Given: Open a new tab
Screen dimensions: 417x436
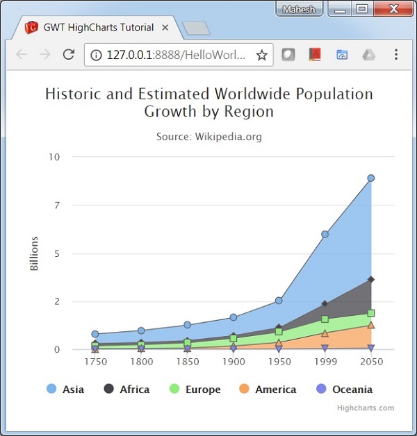Looking at the screenshot, I should 196,28.
